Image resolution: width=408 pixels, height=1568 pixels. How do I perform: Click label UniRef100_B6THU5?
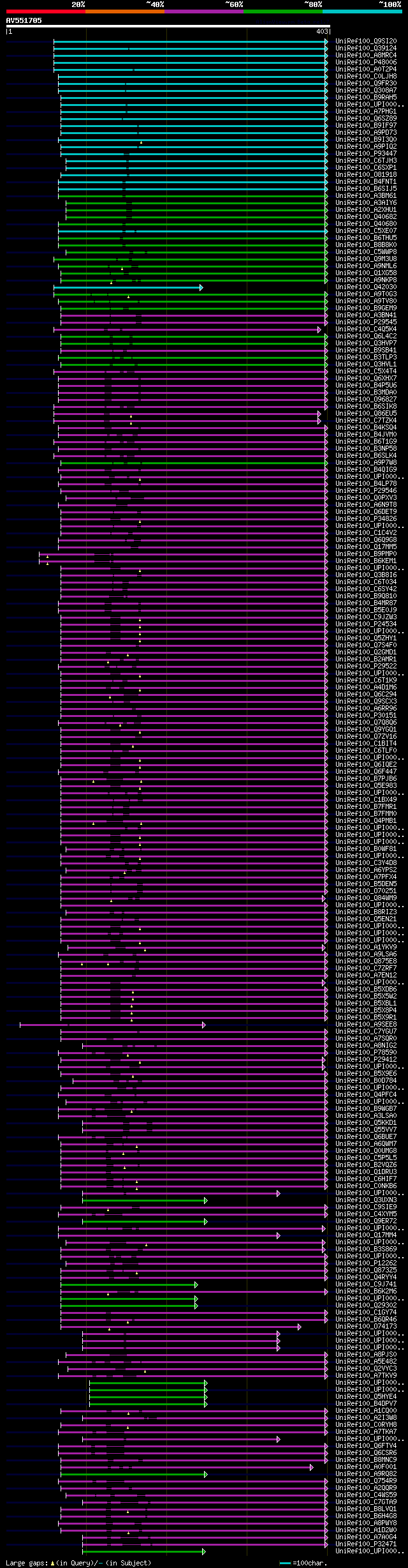point(366,237)
